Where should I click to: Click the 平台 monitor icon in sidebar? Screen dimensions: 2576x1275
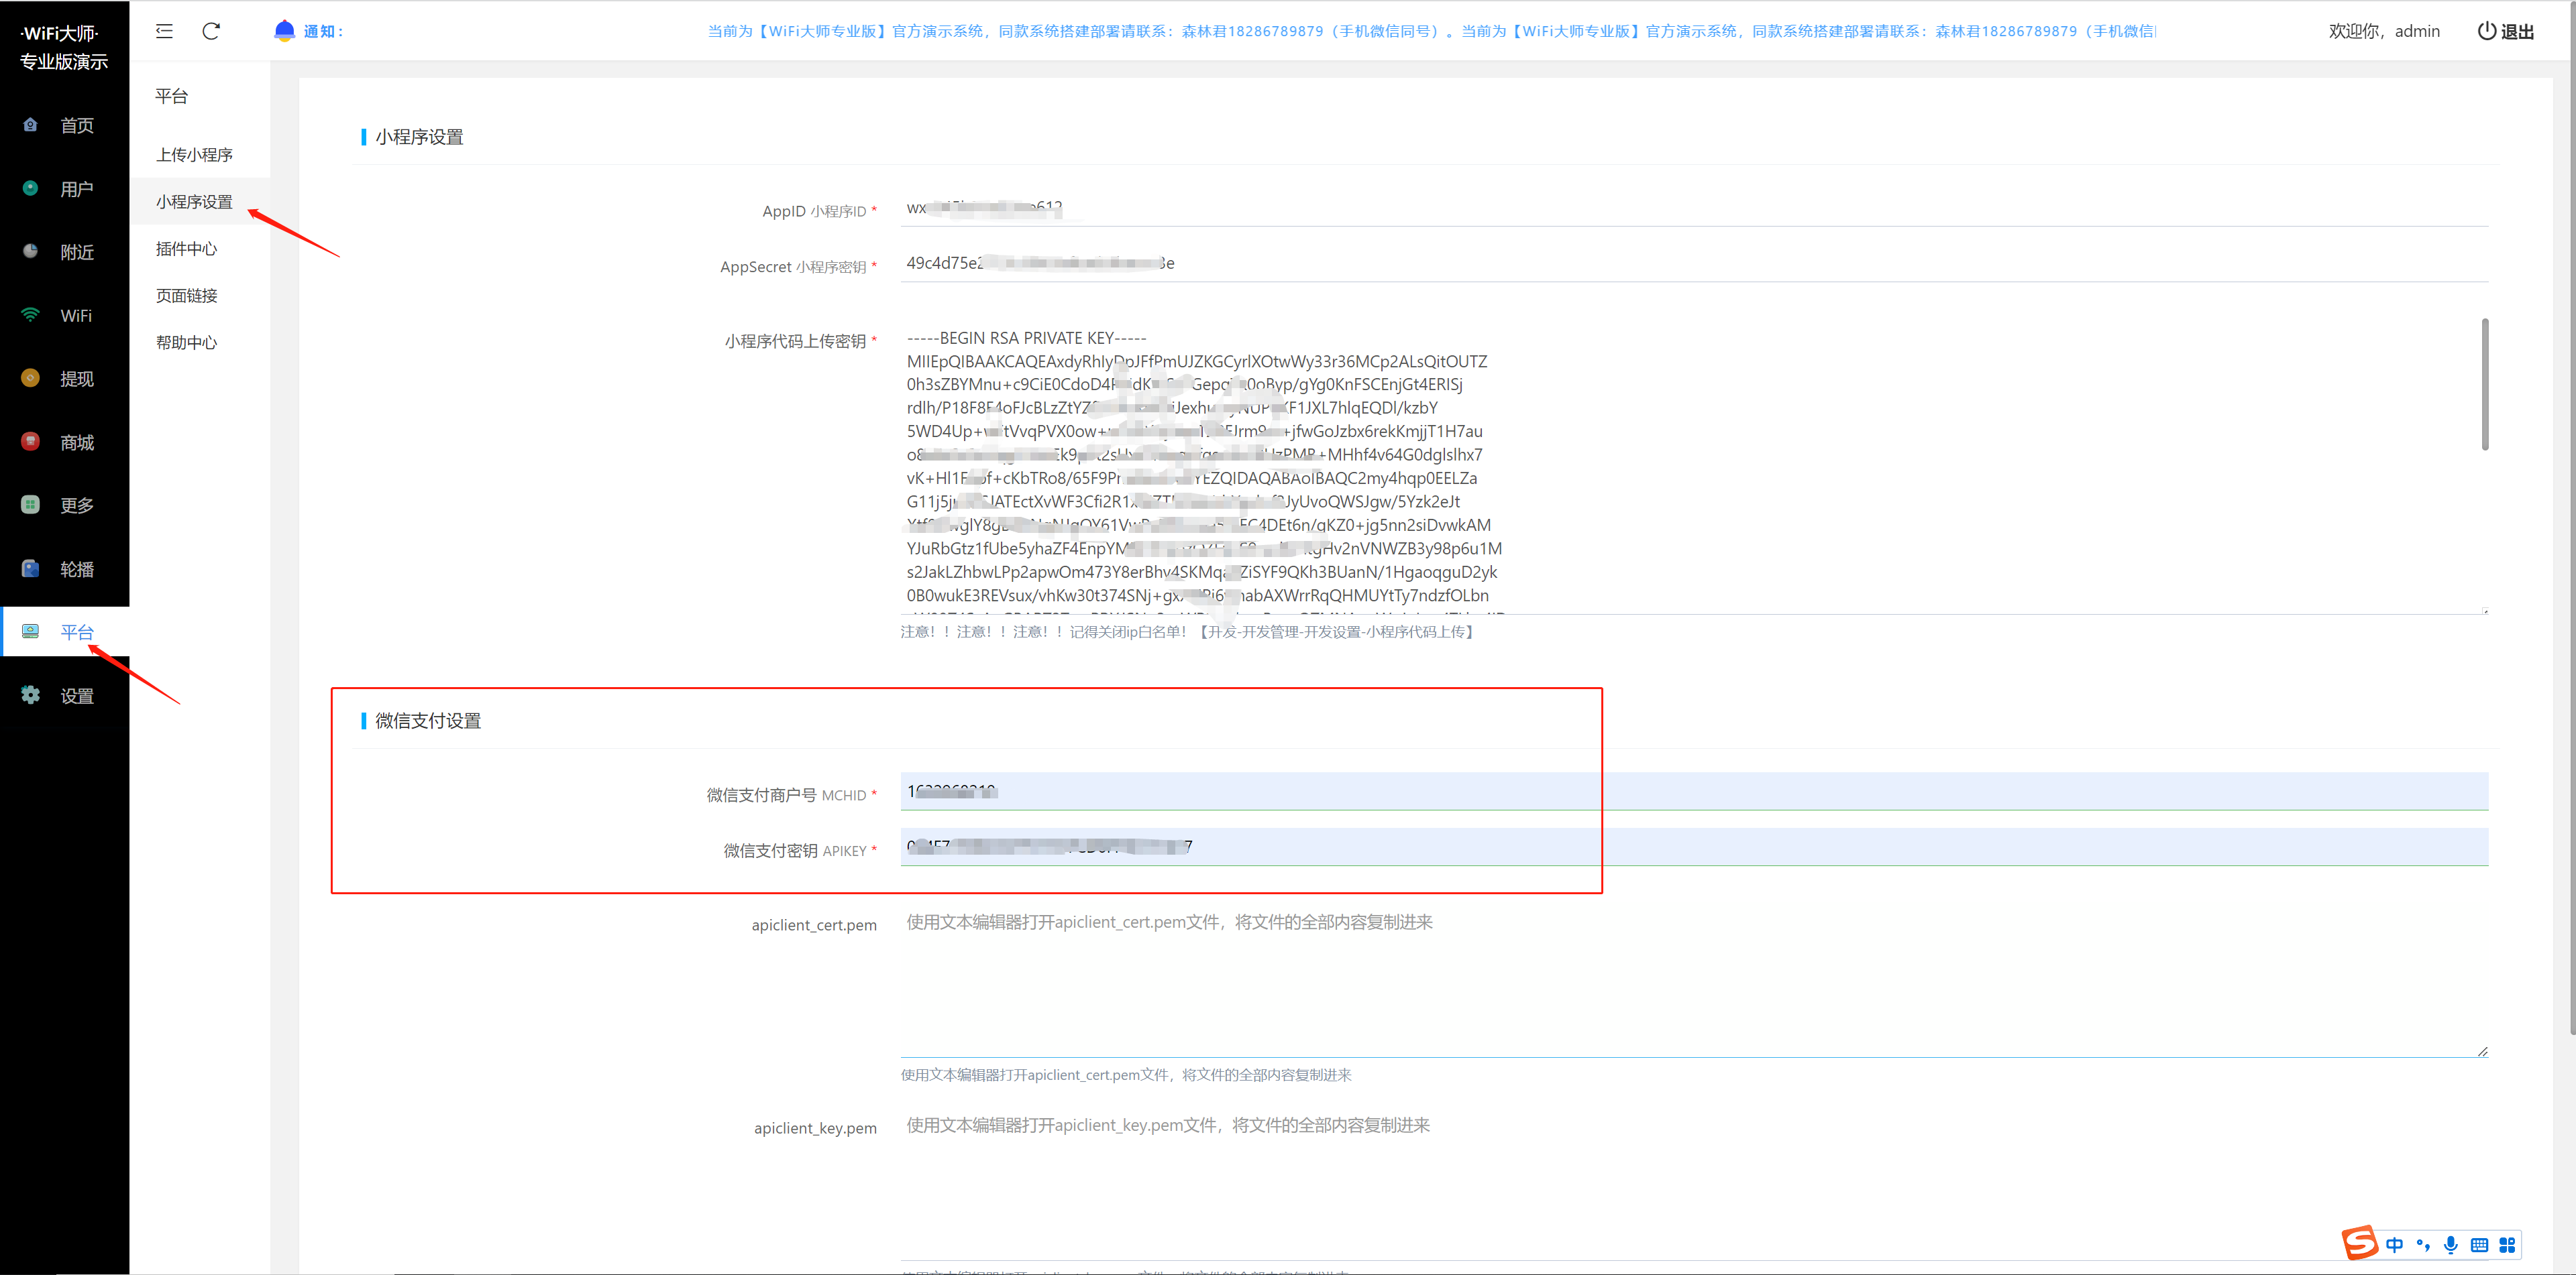pyautogui.click(x=30, y=631)
